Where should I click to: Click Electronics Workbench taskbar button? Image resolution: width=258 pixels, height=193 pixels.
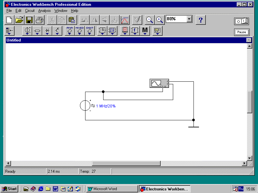pyautogui.click(x=165, y=189)
